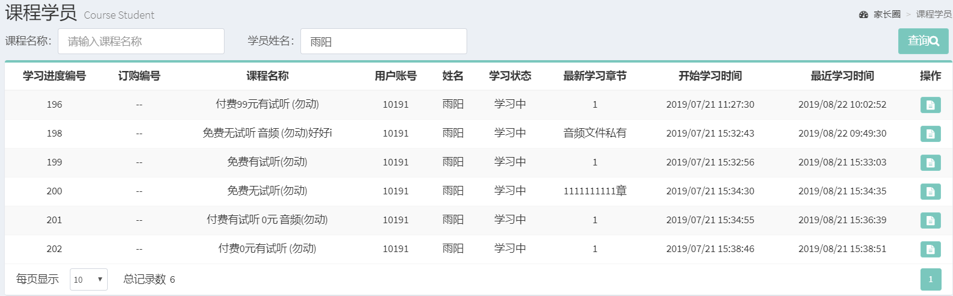Open detail icon for record 198
The image size is (953, 296).
coord(930,134)
